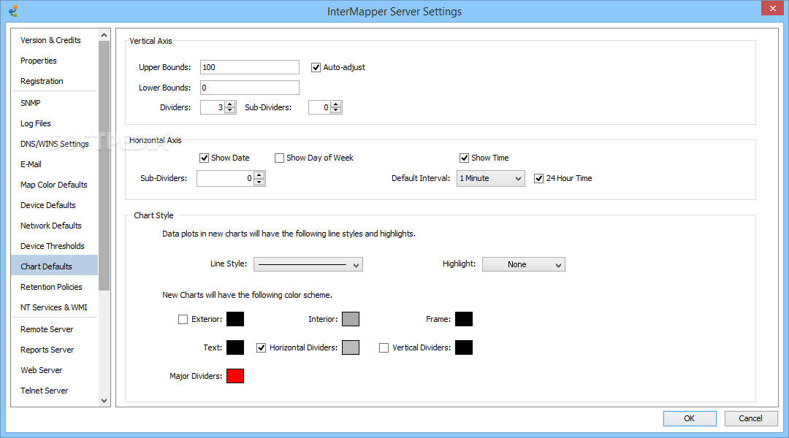Viewport: 789px width, 438px height.
Task: Increase Horizontal Axis Sub-Dividers value
Action: click(259, 175)
